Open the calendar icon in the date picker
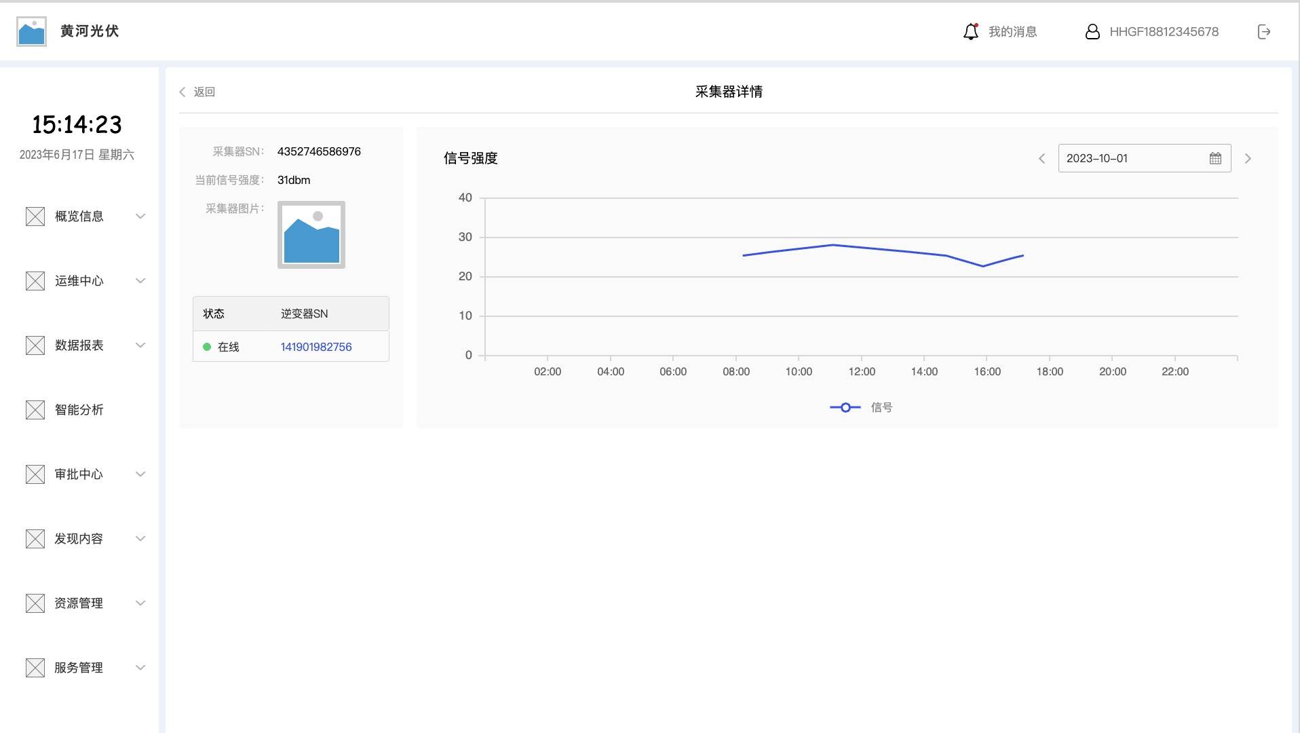 pyautogui.click(x=1215, y=158)
